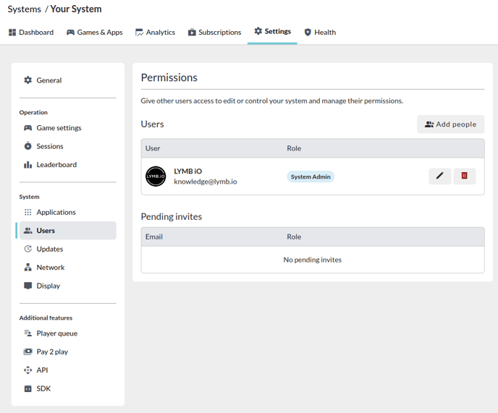The image size is (498, 413).
Task: Click the Analytics chart icon
Action: coord(140,33)
